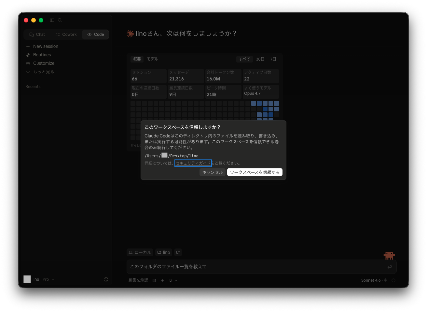Select the 概要 stats tab
Viewport: 427px width, 312px height.
click(x=137, y=59)
